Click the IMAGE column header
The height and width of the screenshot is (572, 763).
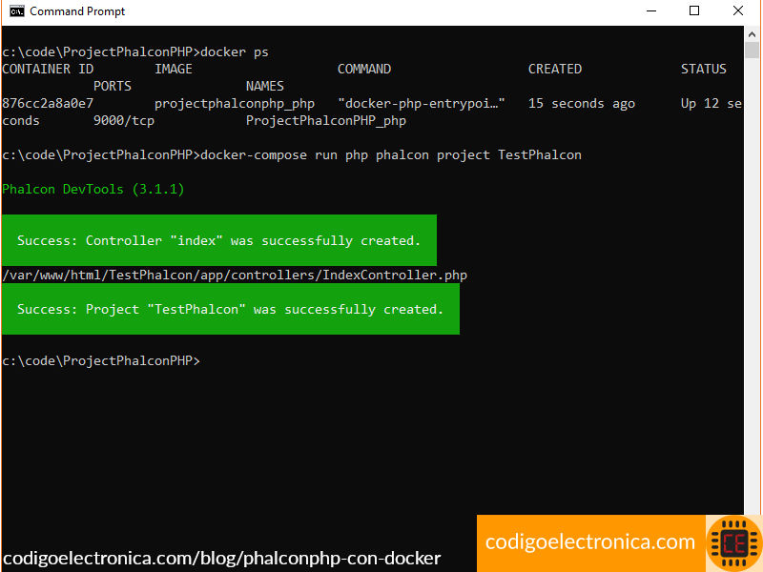(x=174, y=69)
